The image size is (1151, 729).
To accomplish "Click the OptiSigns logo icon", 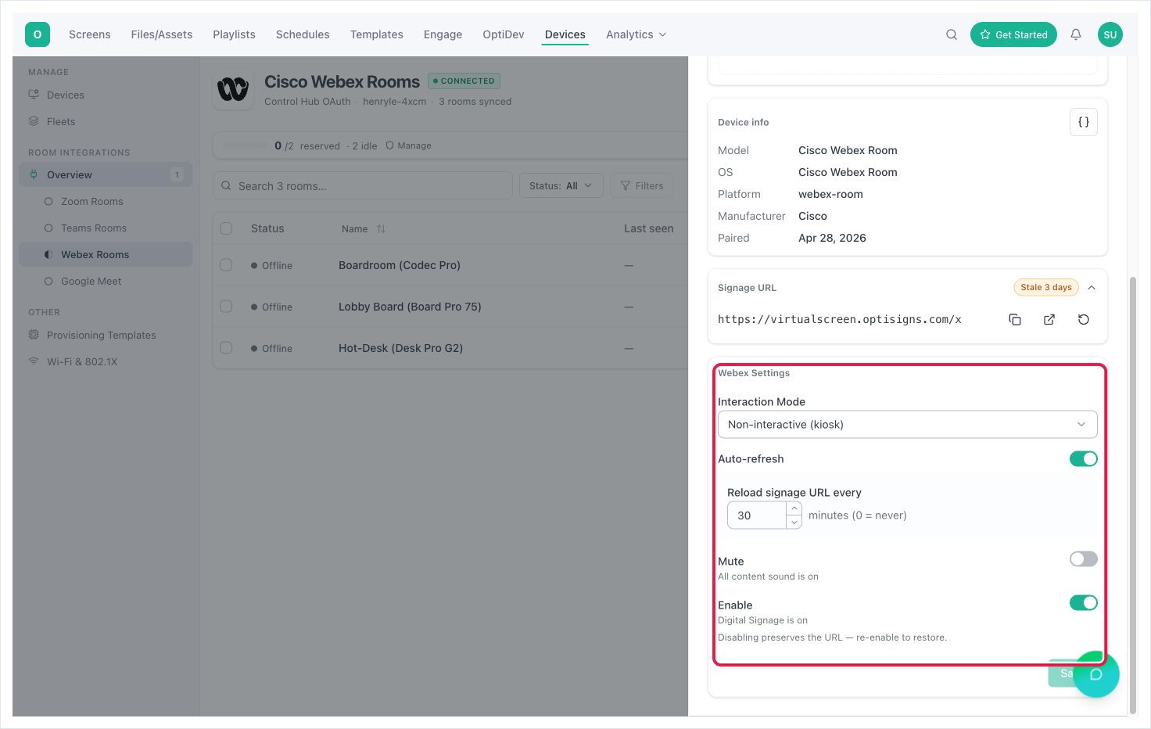I will tap(38, 34).
